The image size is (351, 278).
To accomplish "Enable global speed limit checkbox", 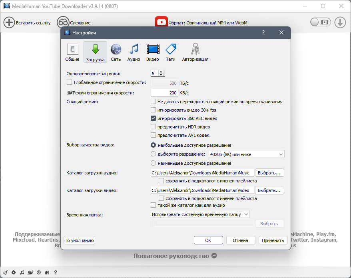I will (x=69, y=82).
